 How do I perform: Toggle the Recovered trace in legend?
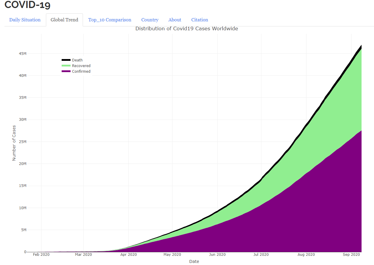[81, 66]
